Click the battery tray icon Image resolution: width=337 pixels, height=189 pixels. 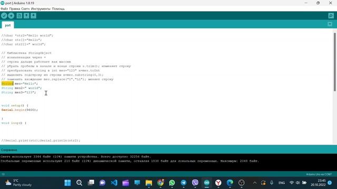coord(304,183)
